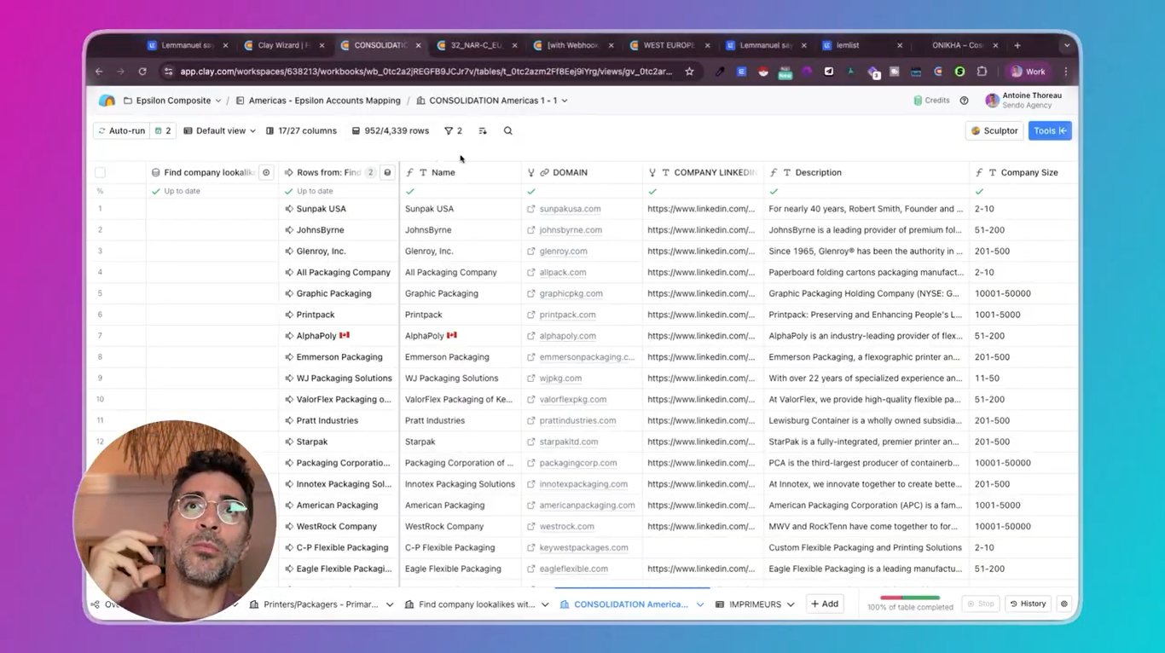The height and width of the screenshot is (653, 1165).
Task: Open the Work Chrome profile button
Action: pyautogui.click(x=1028, y=72)
